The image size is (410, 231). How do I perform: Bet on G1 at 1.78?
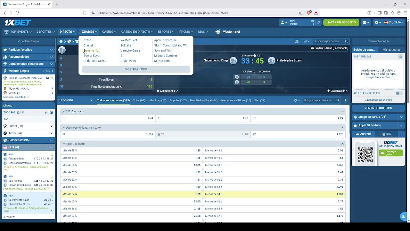[x=108, y=118]
